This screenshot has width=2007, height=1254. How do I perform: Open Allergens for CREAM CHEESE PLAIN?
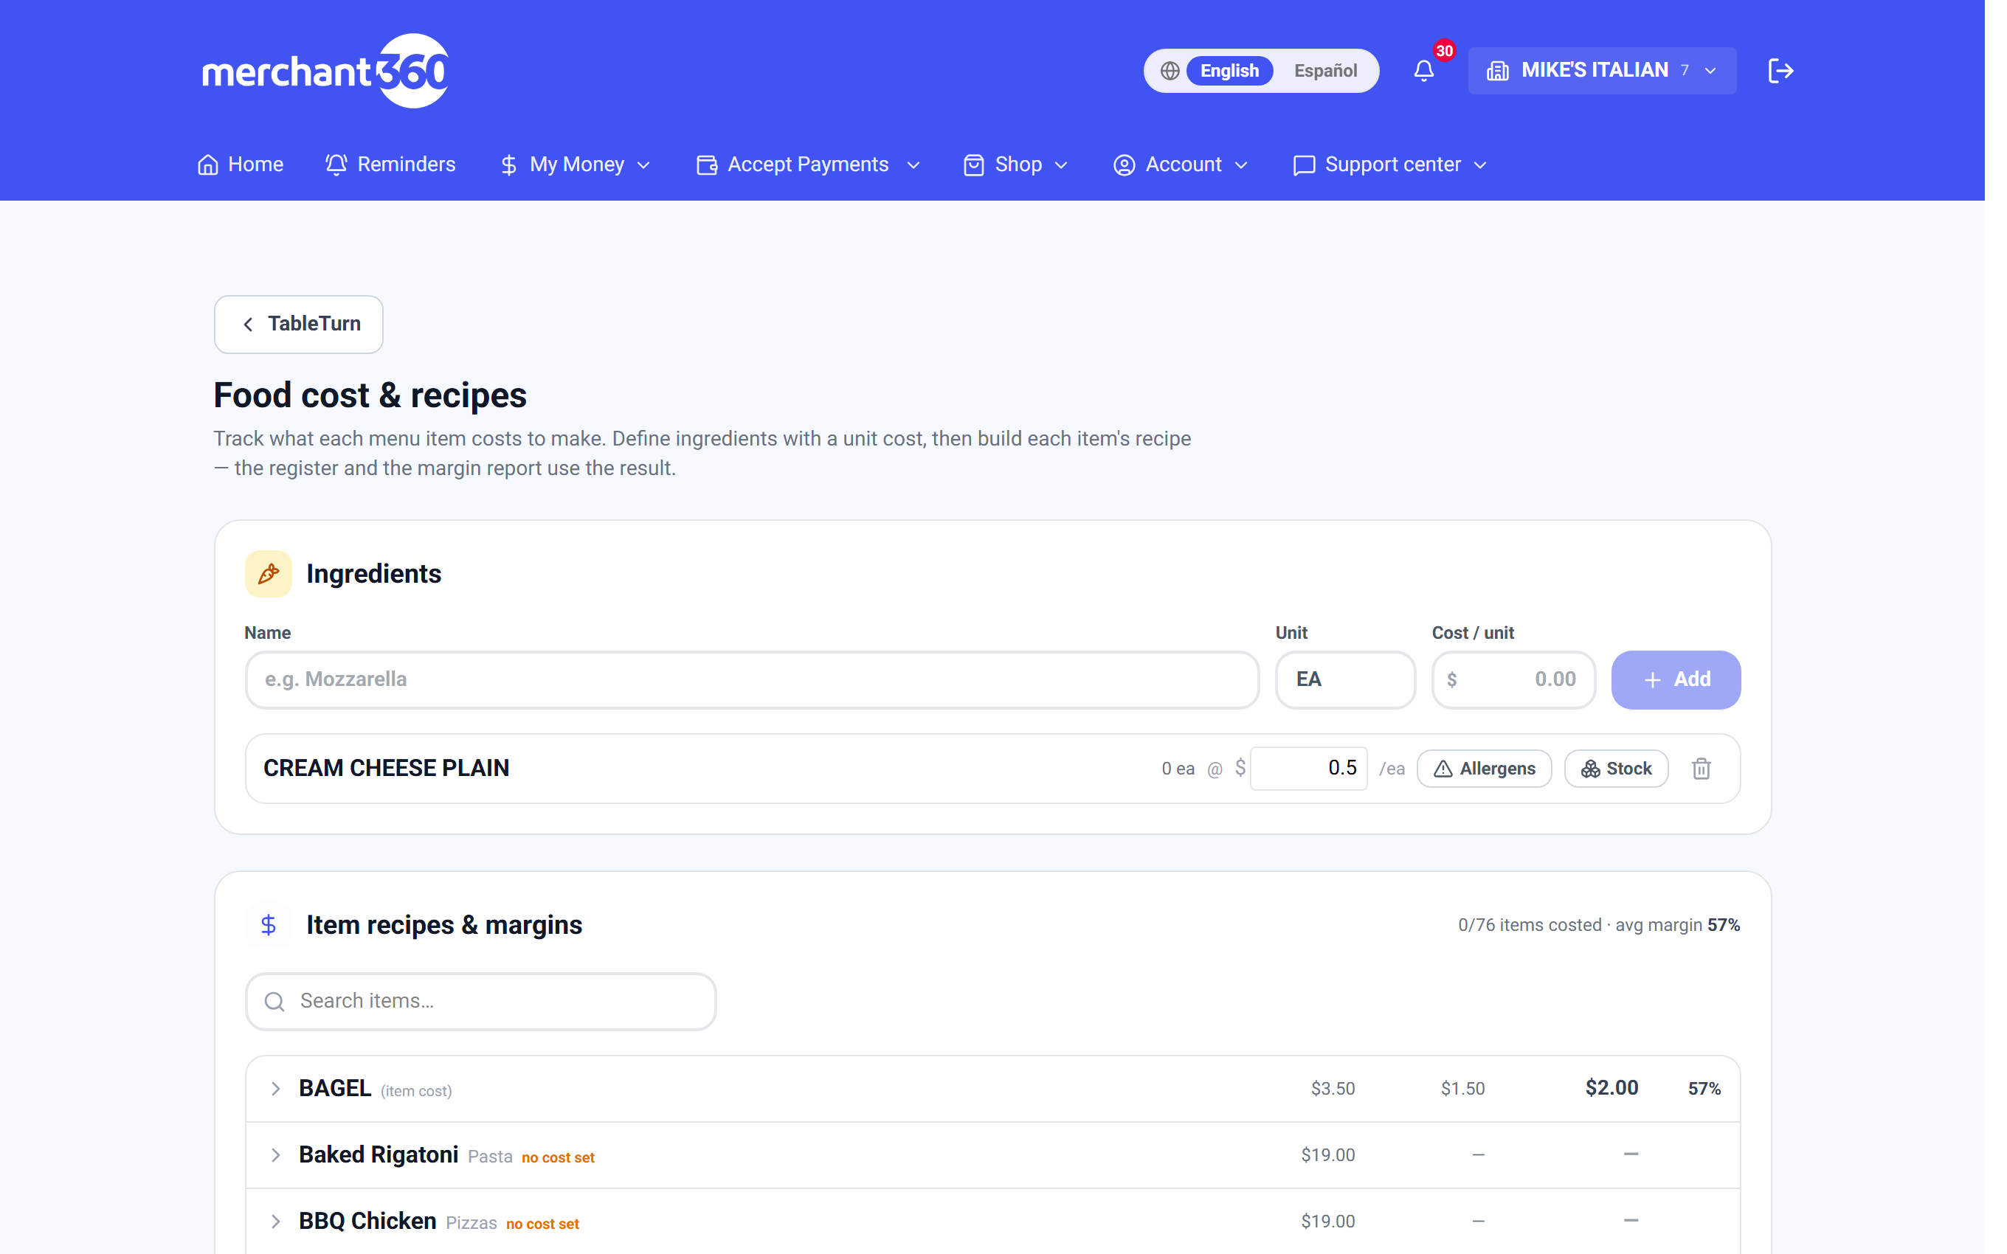tap(1484, 768)
